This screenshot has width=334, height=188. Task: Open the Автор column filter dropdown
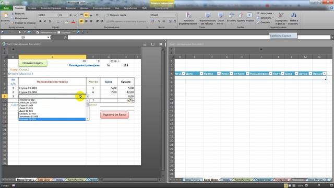click(x=311, y=74)
